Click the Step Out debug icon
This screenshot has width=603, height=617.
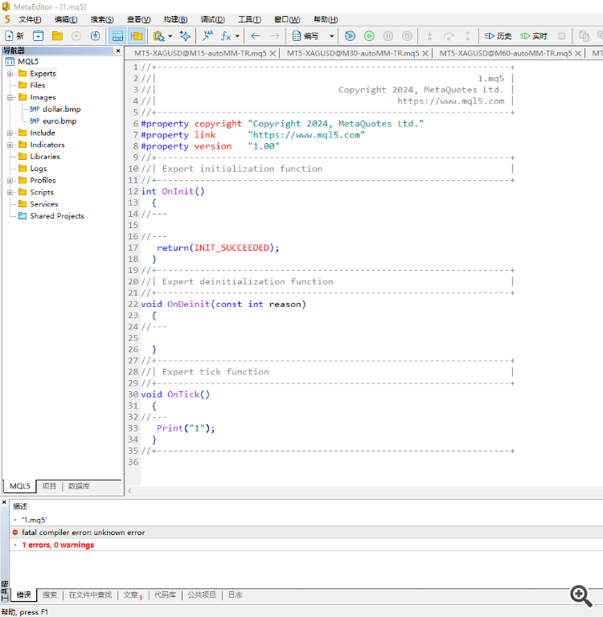pyautogui.click(x=467, y=36)
